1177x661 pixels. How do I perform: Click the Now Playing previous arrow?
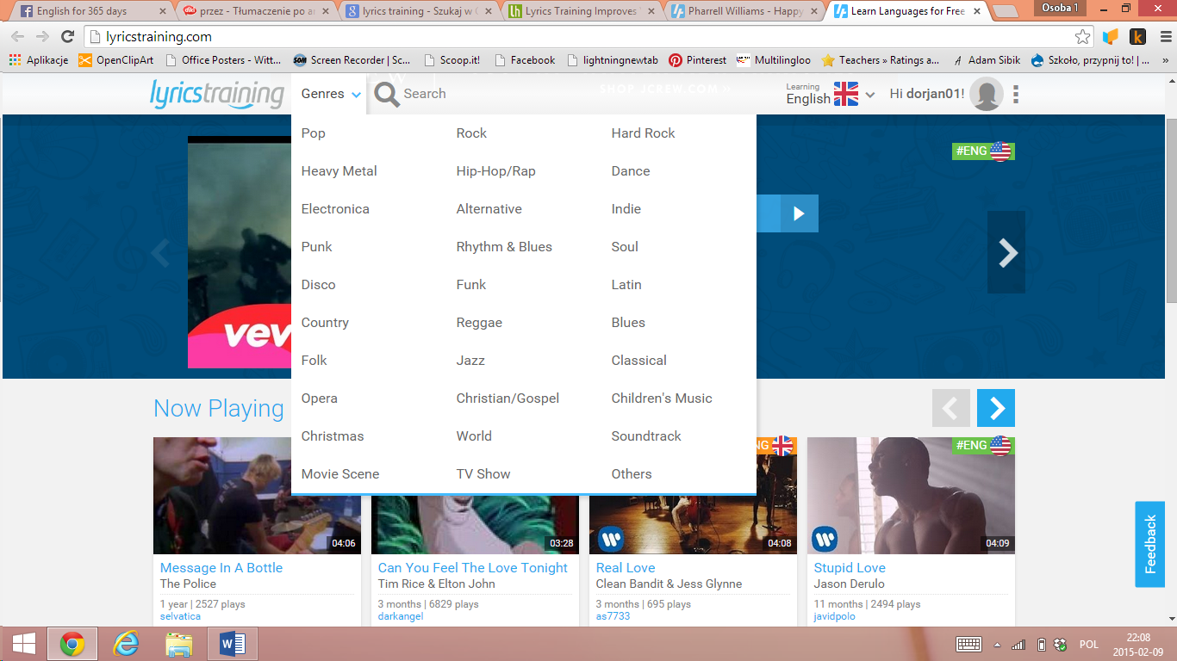(951, 408)
